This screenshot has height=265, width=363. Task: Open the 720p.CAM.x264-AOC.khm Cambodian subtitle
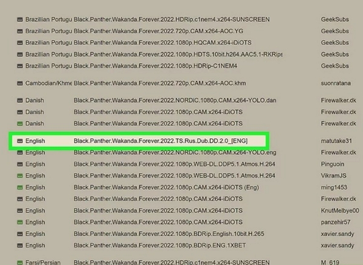160,83
